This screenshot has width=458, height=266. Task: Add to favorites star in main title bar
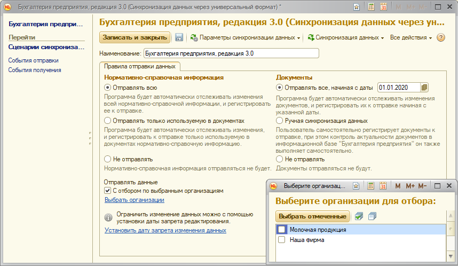tap(357, 7)
